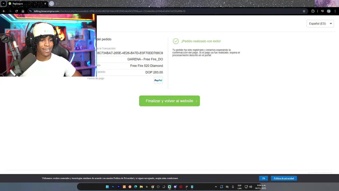
Task: Reload the current page
Action: (16, 11)
